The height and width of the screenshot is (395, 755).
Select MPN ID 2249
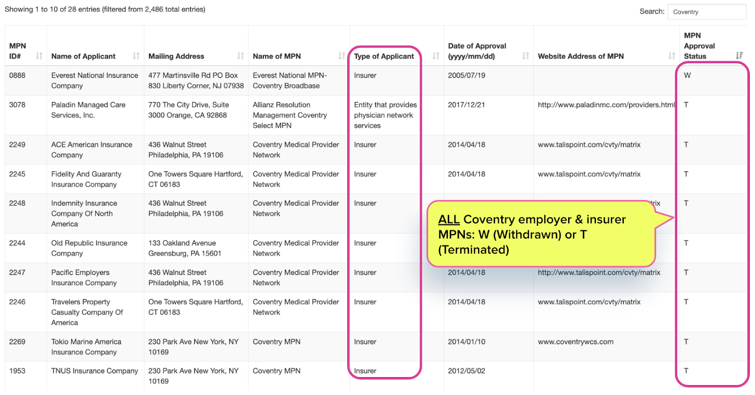[x=17, y=145]
